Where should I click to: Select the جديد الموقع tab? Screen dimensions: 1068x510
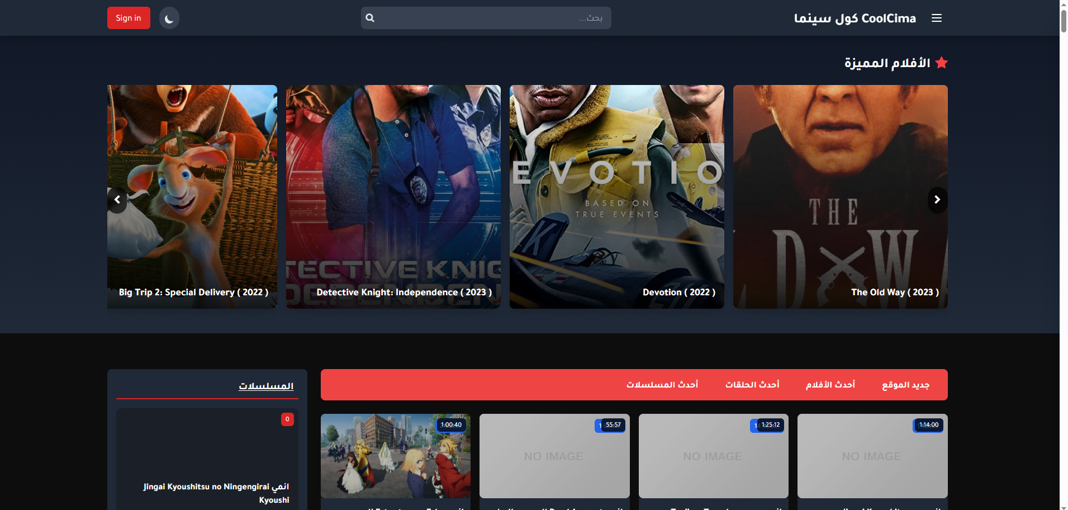[905, 385]
